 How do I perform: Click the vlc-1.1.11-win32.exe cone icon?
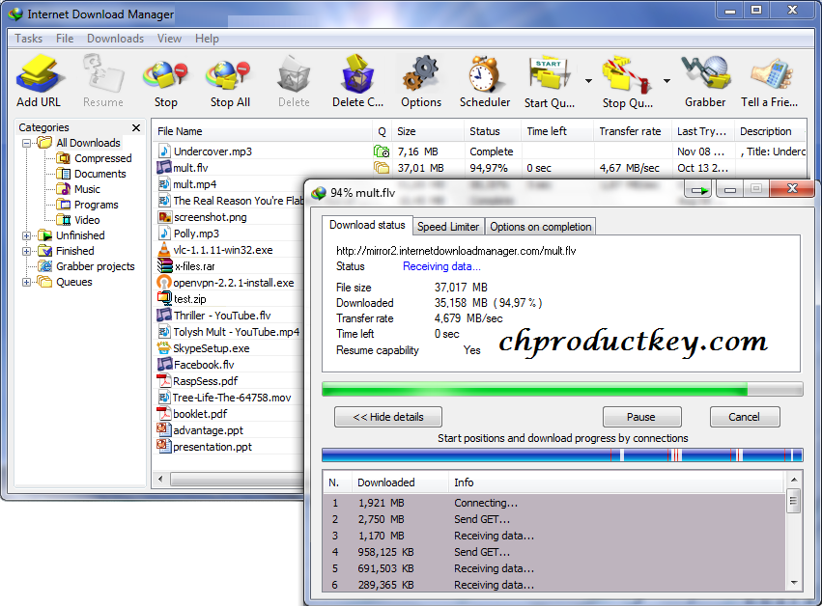click(164, 250)
